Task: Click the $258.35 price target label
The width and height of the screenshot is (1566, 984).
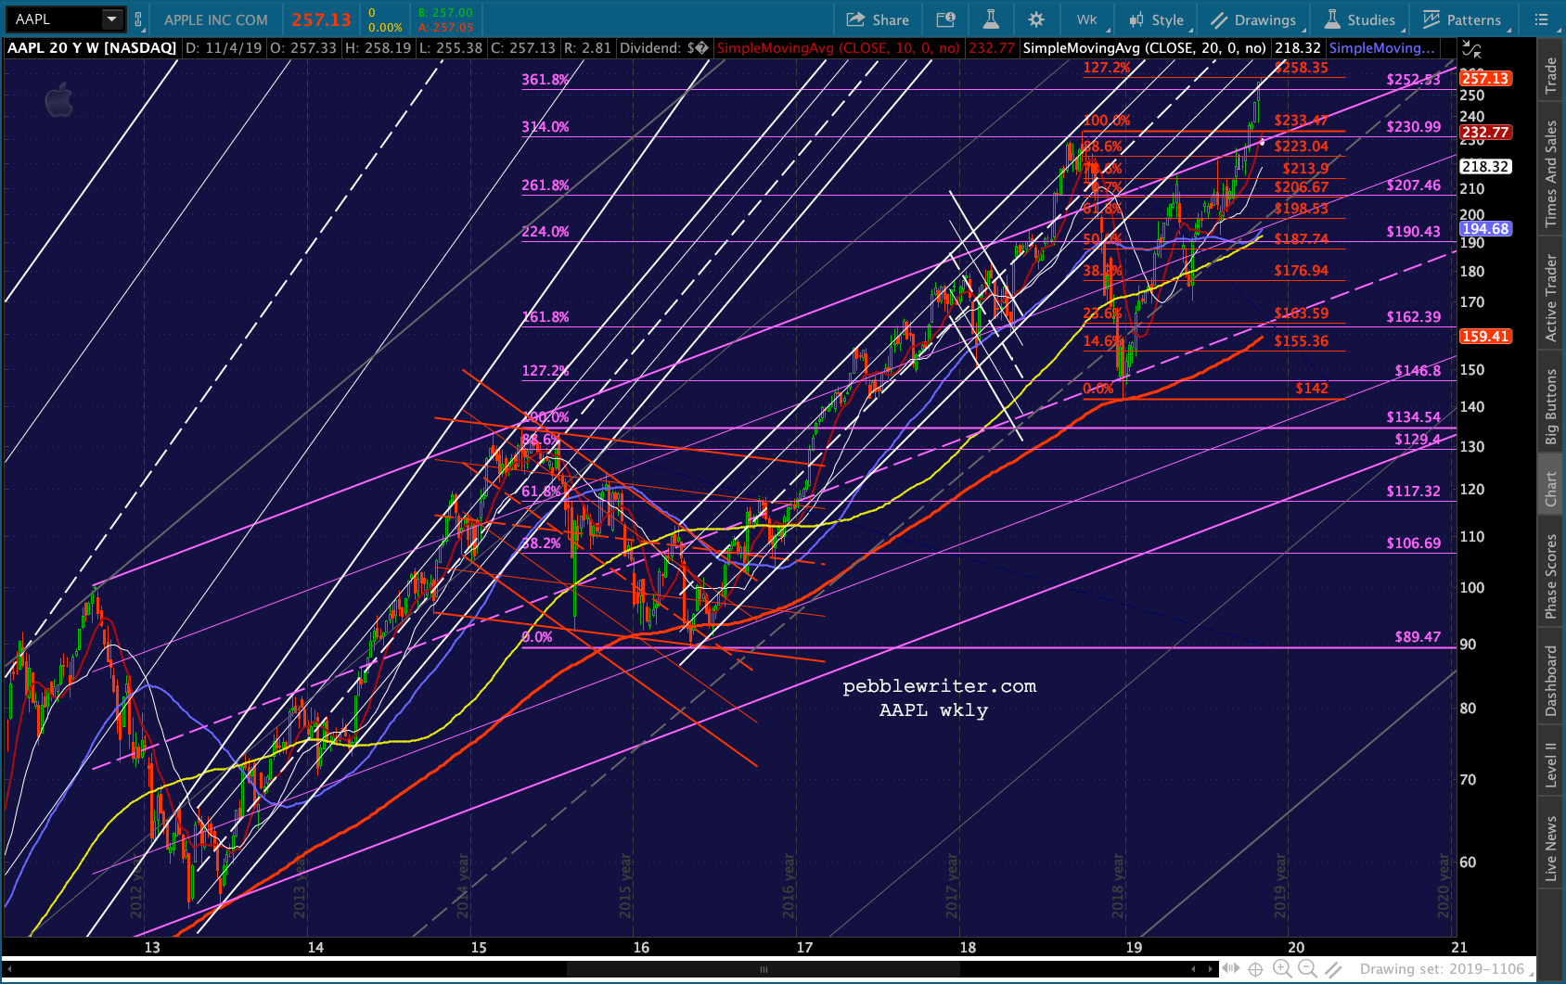Action: pyautogui.click(x=1301, y=68)
